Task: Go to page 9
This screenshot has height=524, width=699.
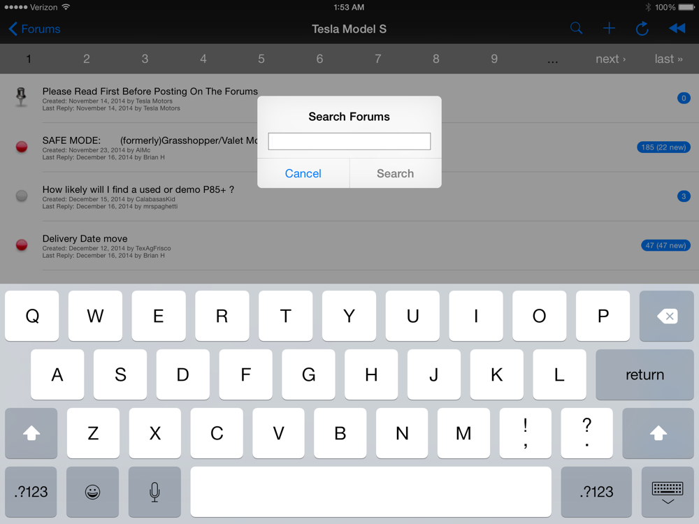Action: [x=494, y=59]
